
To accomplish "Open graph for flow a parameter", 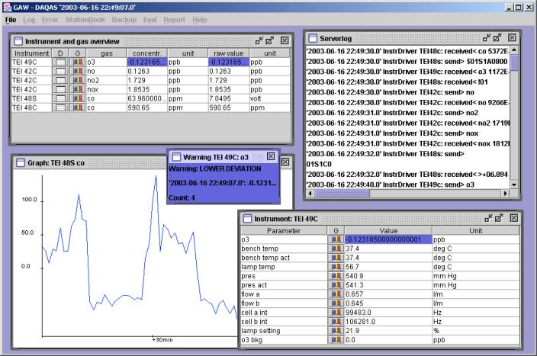I will (x=336, y=294).
